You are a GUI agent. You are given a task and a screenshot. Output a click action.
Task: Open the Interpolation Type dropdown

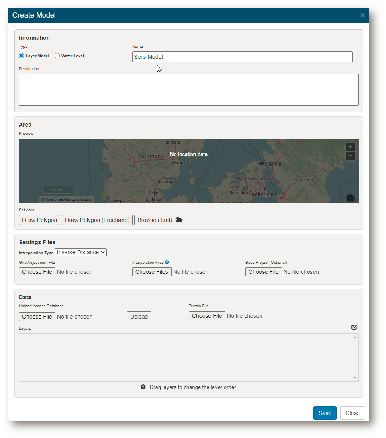(x=81, y=252)
